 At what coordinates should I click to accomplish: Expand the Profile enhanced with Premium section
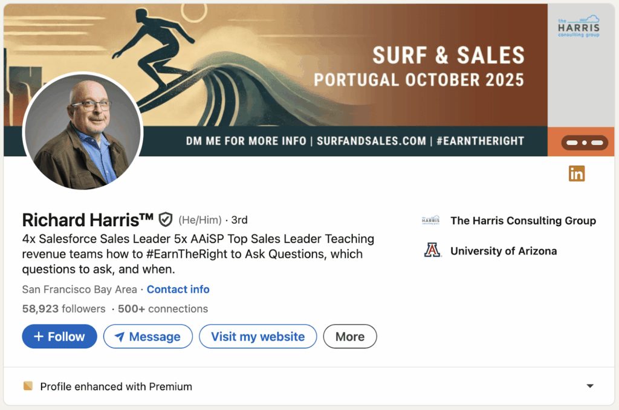[590, 386]
